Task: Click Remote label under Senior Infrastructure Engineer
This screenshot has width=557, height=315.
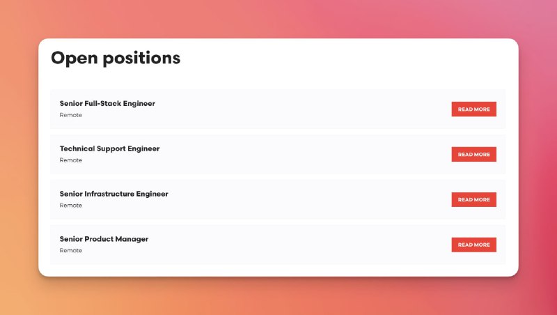Action: (71, 205)
